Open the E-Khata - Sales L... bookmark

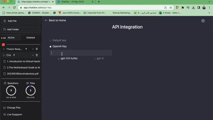tap(170, 13)
